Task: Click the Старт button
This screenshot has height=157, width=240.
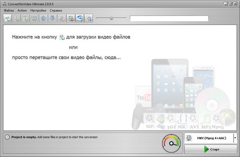Action: [x=211, y=149]
